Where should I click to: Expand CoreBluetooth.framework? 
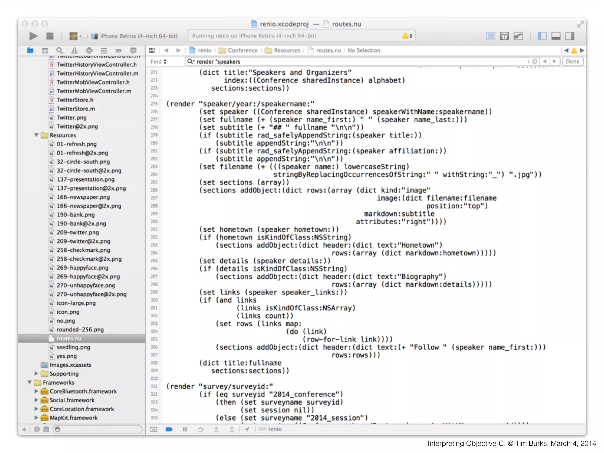click(37, 391)
